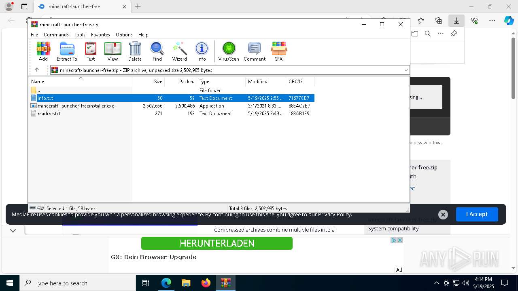Open Edge Settings and more menu
518x291 pixels.
pyautogui.click(x=492, y=21)
